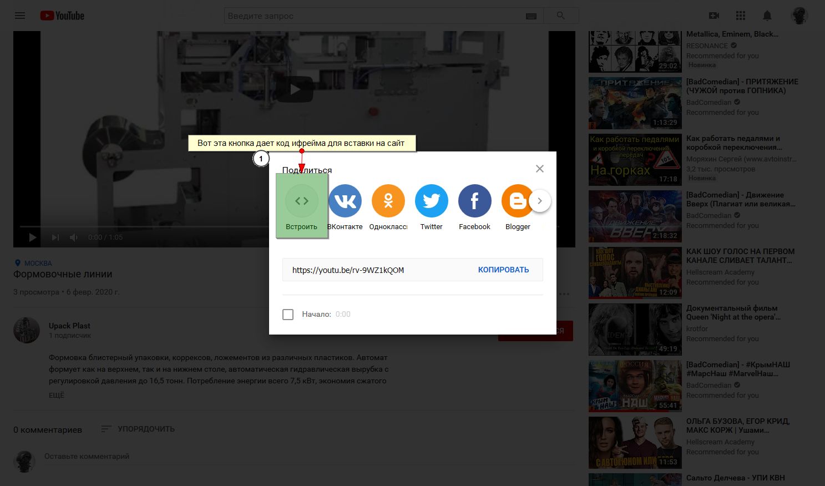Click the magnifier search button

click(x=561, y=16)
